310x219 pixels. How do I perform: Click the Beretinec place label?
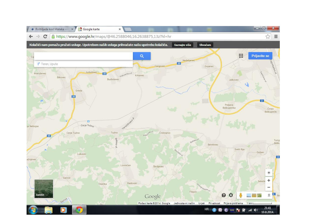click(x=213, y=145)
